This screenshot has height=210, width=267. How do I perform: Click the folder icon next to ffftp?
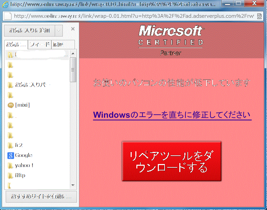pos(10,175)
